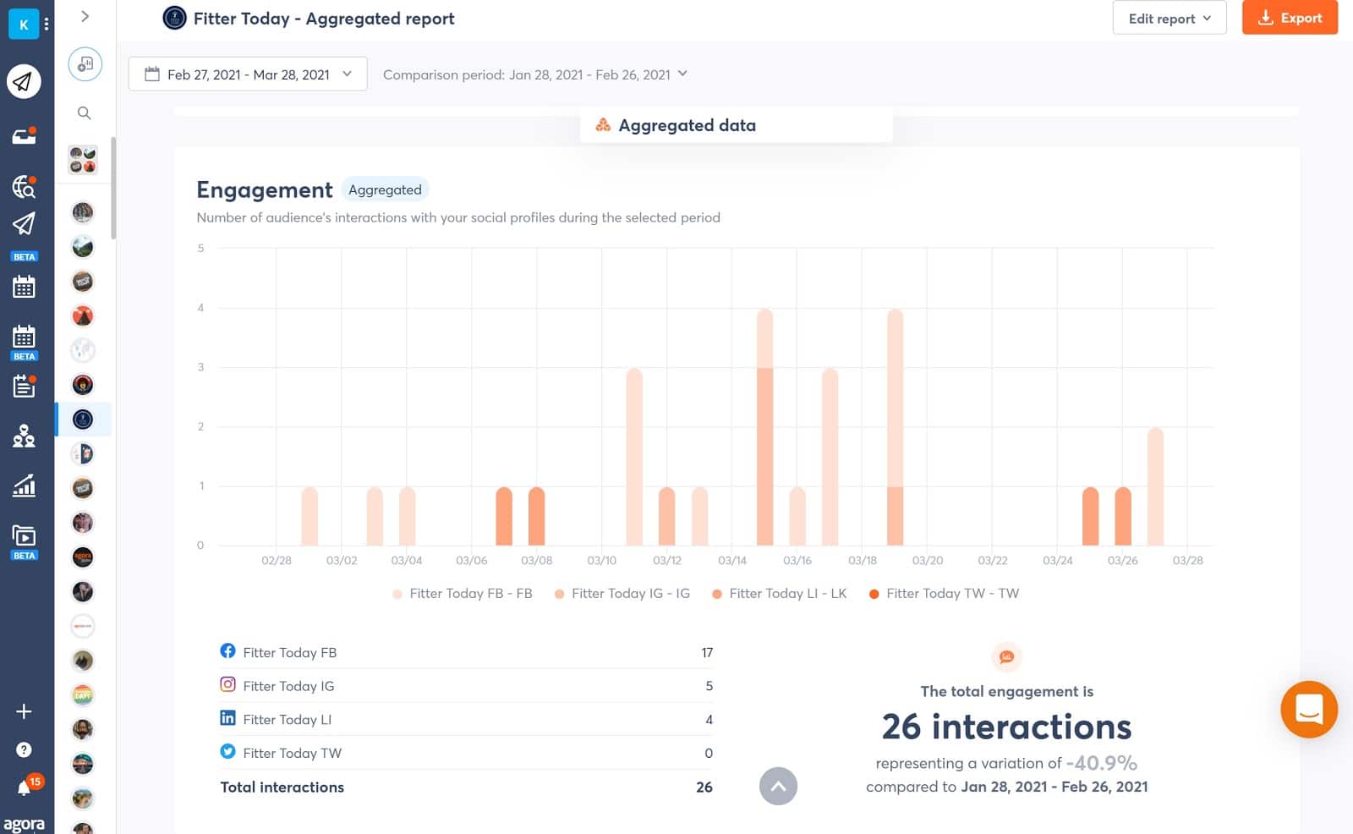Open the clipboard tasks icon
This screenshot has height=834, width=1353.
click(x=24, y=386)
